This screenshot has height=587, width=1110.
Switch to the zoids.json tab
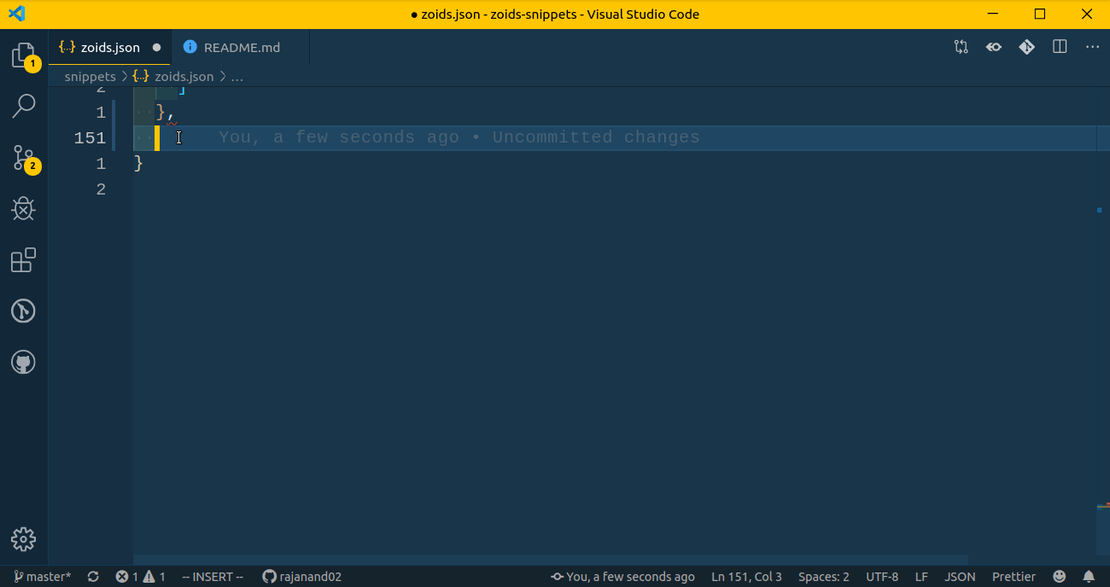(110, 48)
